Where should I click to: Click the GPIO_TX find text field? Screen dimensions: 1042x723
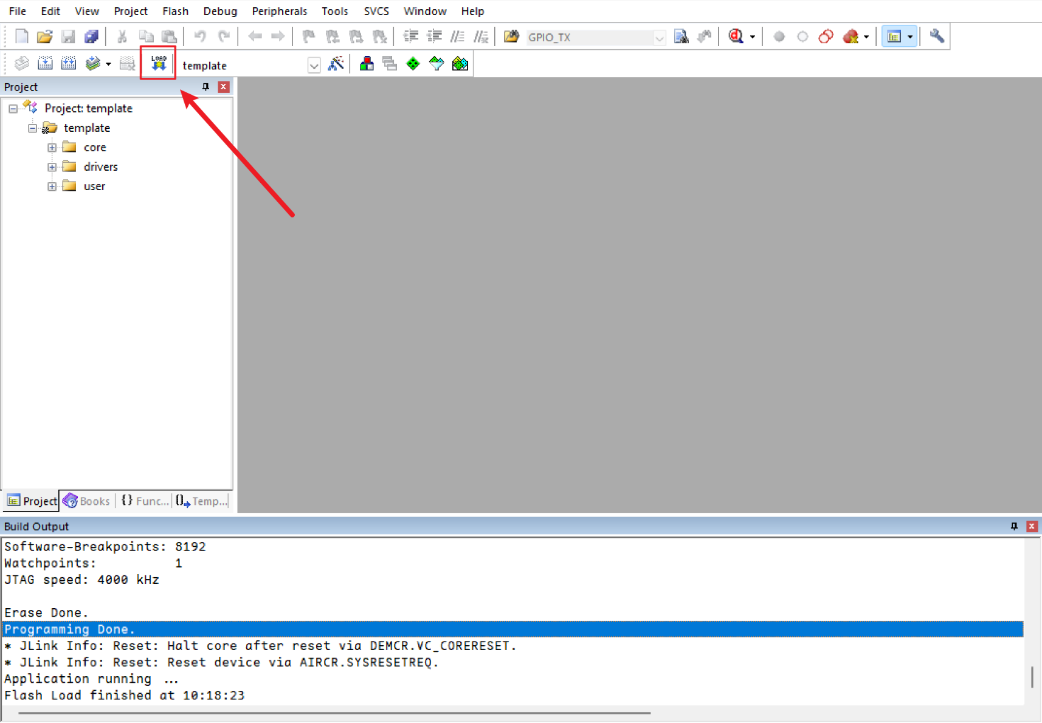pos(588,38)
